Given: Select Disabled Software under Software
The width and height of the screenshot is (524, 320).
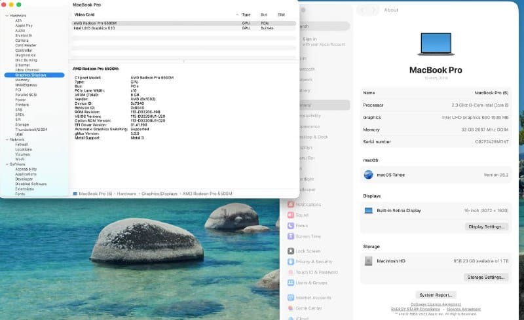Looking at the screenshot, I should [31, 184].
